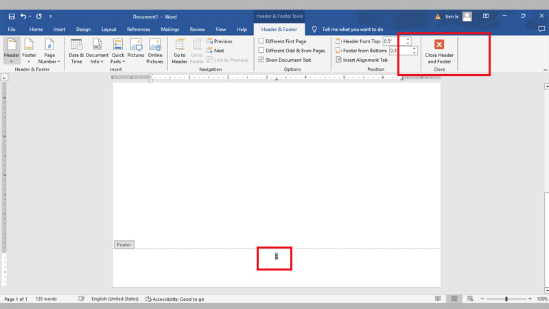Expand the Page Number dropdown
Image resolution: width=549 pixels, height=309 pixels.
(48, 51)
